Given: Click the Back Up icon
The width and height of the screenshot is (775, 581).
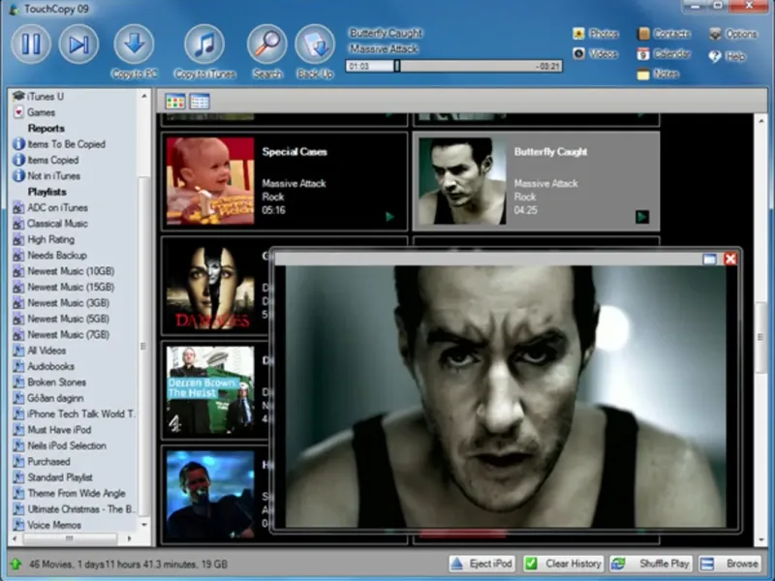Looking at the screenshot, I should pos(314,46).
